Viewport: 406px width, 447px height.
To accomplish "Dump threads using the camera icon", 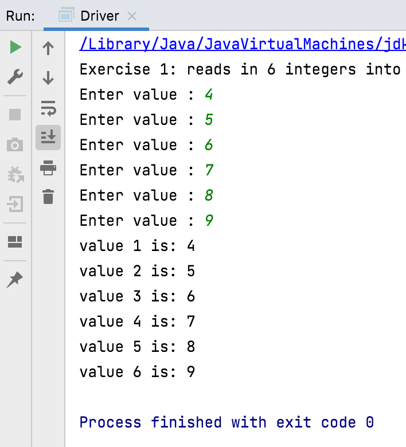I will point(15,144).
